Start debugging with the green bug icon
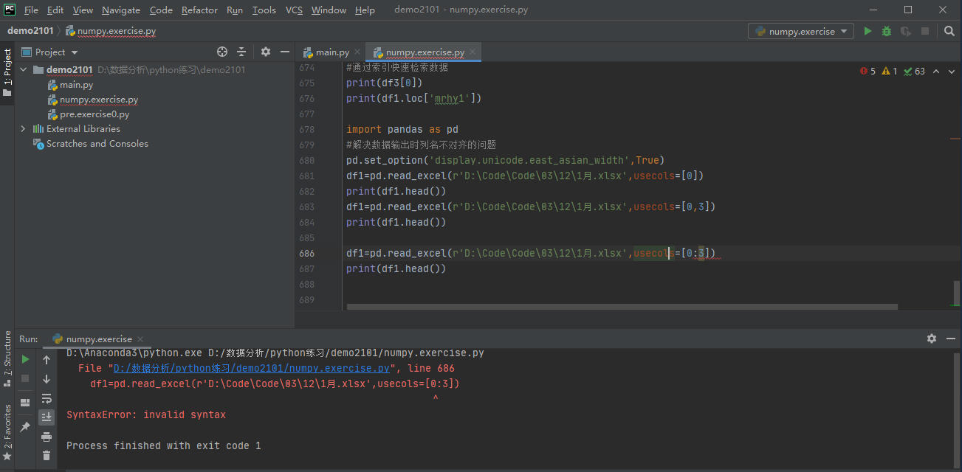 (887, 31)
